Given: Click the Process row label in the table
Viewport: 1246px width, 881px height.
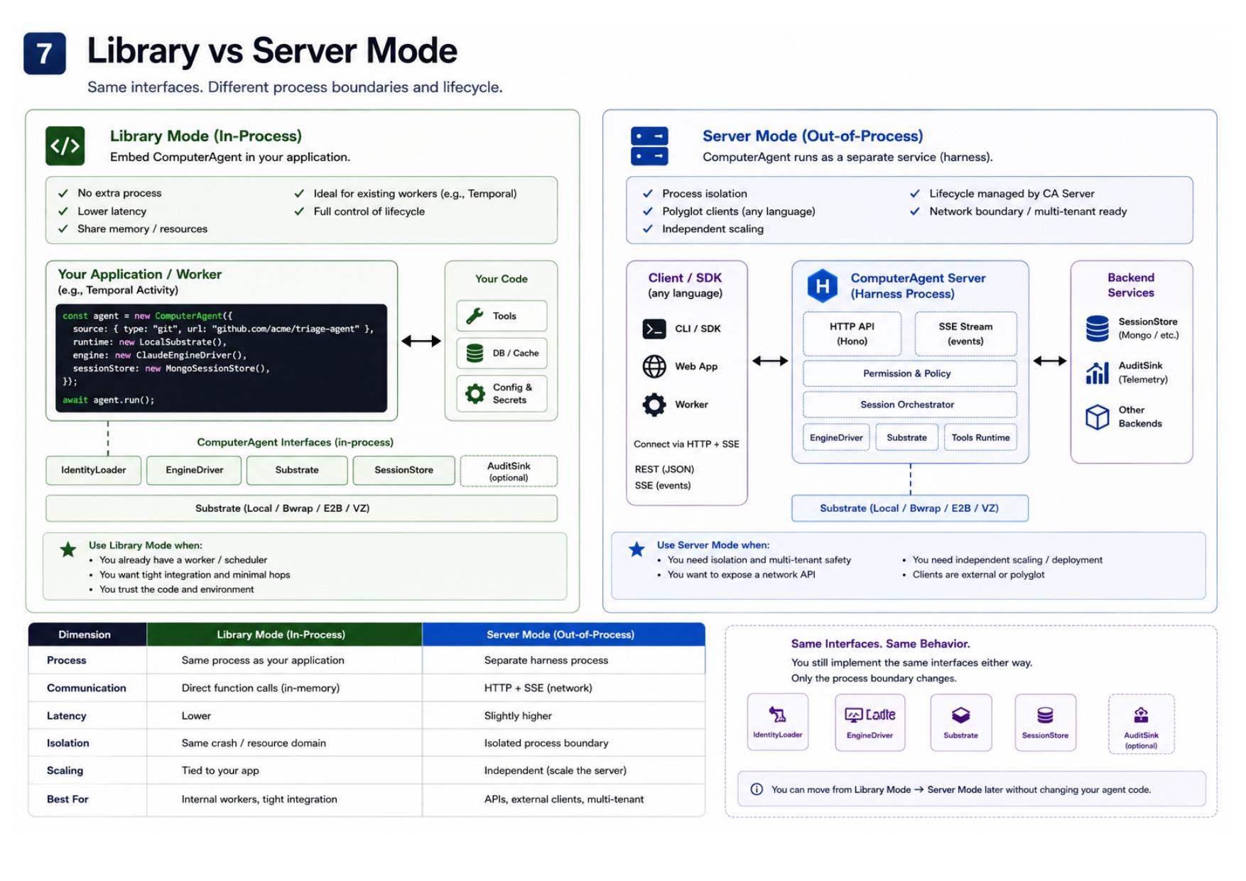Looking at the screenshot, I should 67,660.
